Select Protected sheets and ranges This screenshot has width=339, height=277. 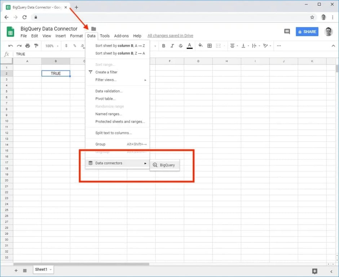118,122
